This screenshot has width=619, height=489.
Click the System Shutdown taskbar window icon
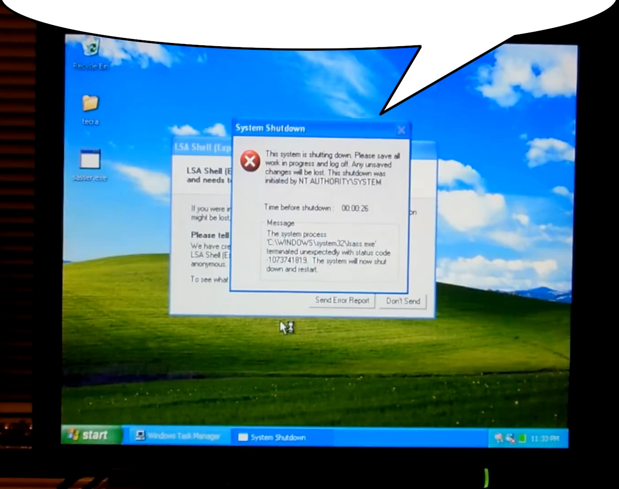coord(243,437)
